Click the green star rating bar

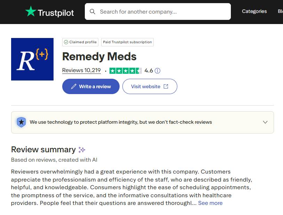coord(126,71)
